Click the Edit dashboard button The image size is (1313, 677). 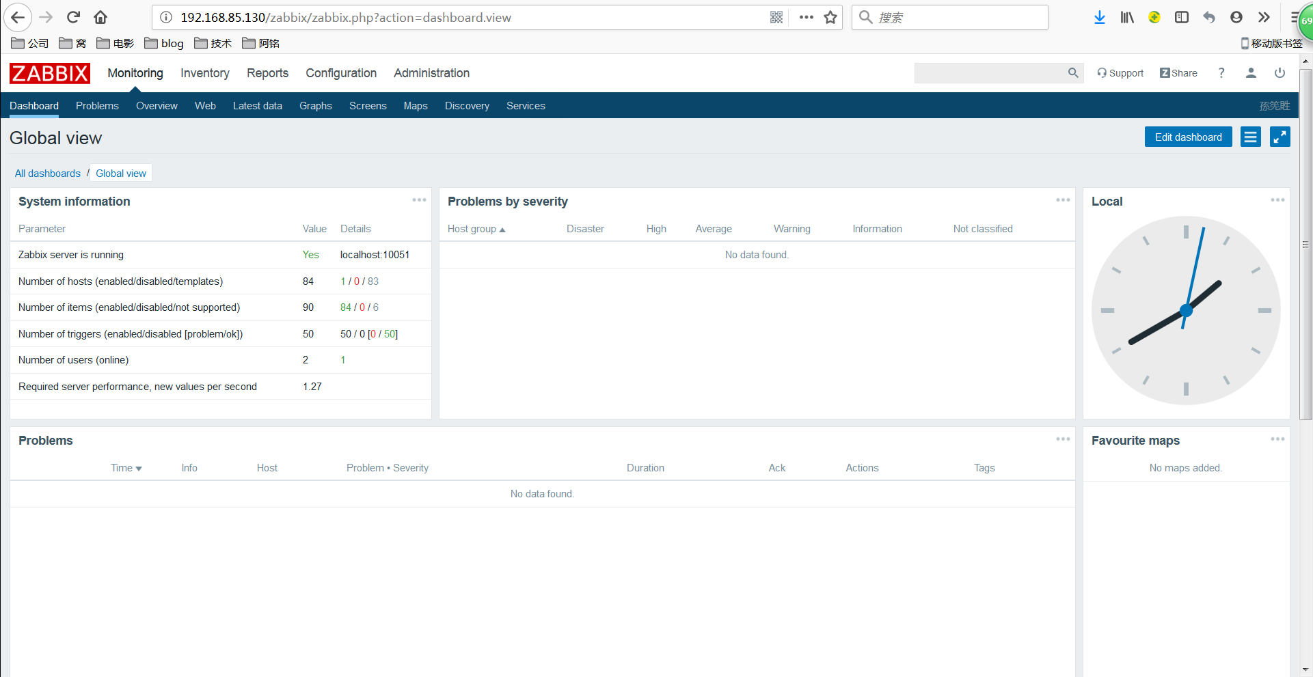pyautogui.click(x=1188, y=137)
